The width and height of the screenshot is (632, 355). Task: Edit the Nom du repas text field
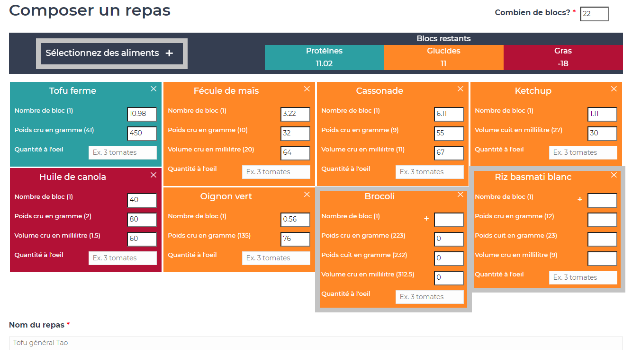[x=316, y=343]
